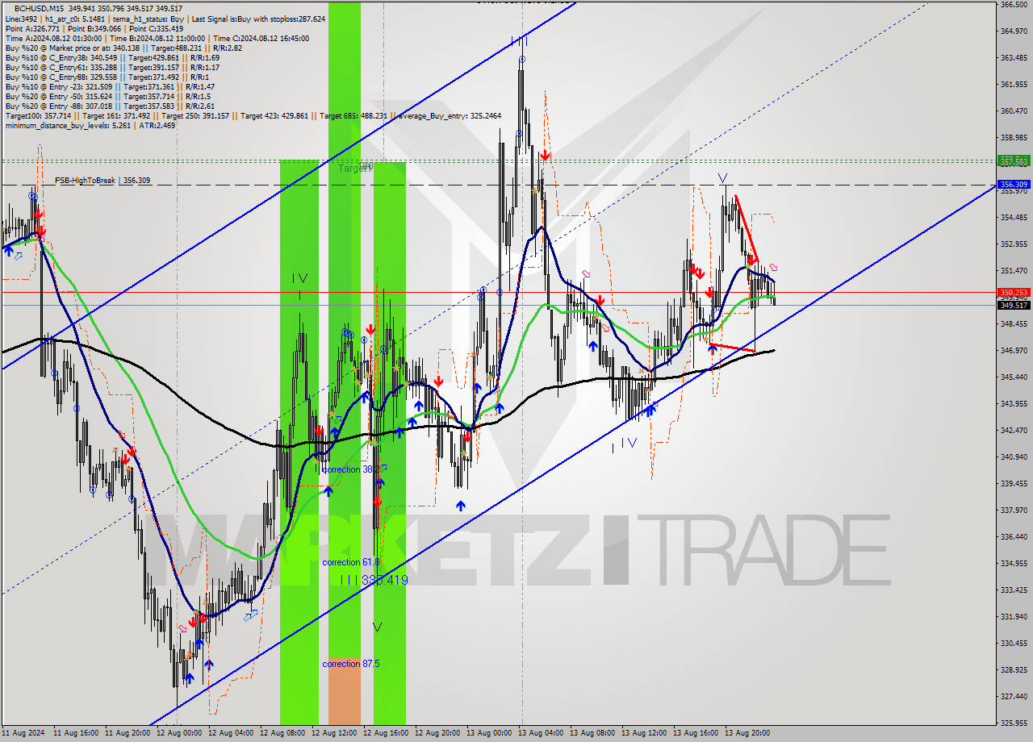This screenshot has height=742, width=1033.
Task: Click the 333.425 price axis label
Action: tap(1014, 590)
